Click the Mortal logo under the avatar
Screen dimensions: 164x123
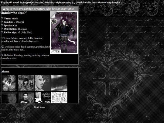pos(56,51)
